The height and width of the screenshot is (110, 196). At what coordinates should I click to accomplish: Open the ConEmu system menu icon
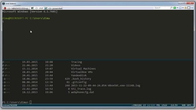coord(3,4)
